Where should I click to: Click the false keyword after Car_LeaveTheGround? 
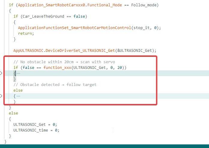click(79, 16)
